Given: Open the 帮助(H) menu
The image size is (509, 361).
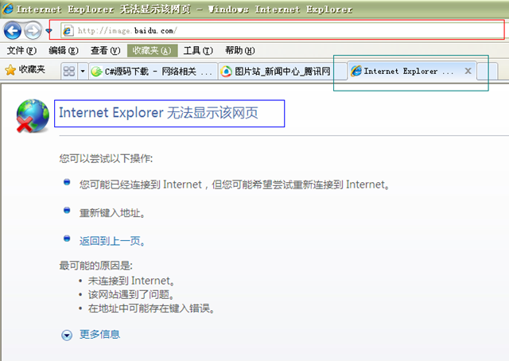Looking at the screenshot, I should (x=240, y=51).
